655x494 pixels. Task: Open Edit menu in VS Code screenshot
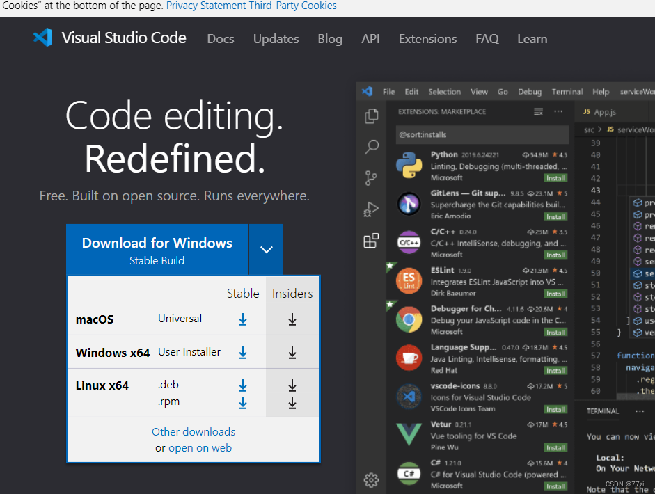(x=411, y=91)
